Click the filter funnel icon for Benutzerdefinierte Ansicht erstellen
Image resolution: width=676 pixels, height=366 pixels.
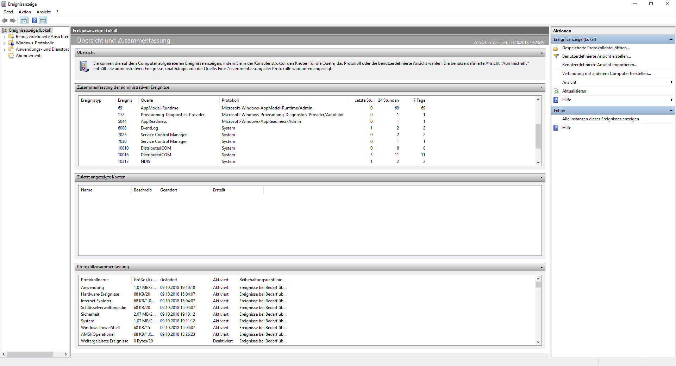point(556,56)
